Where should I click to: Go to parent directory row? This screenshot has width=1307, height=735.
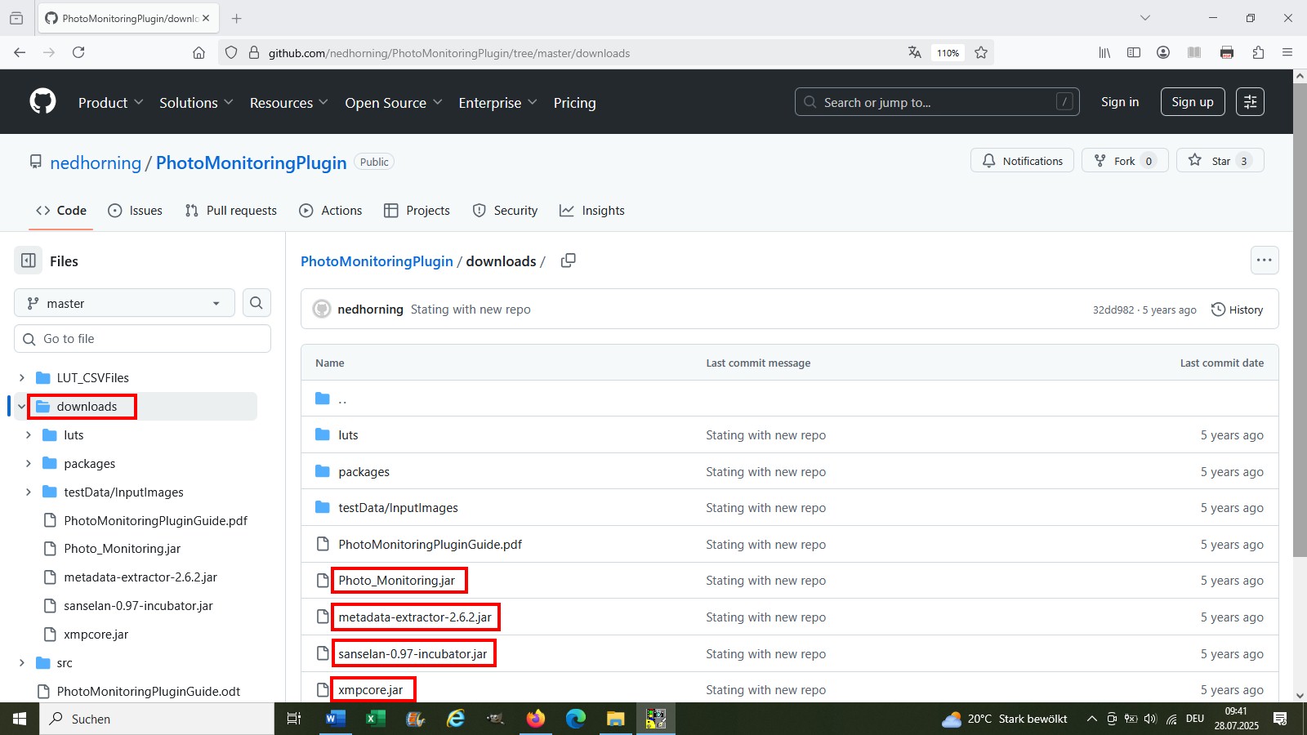tap(789, 399)
